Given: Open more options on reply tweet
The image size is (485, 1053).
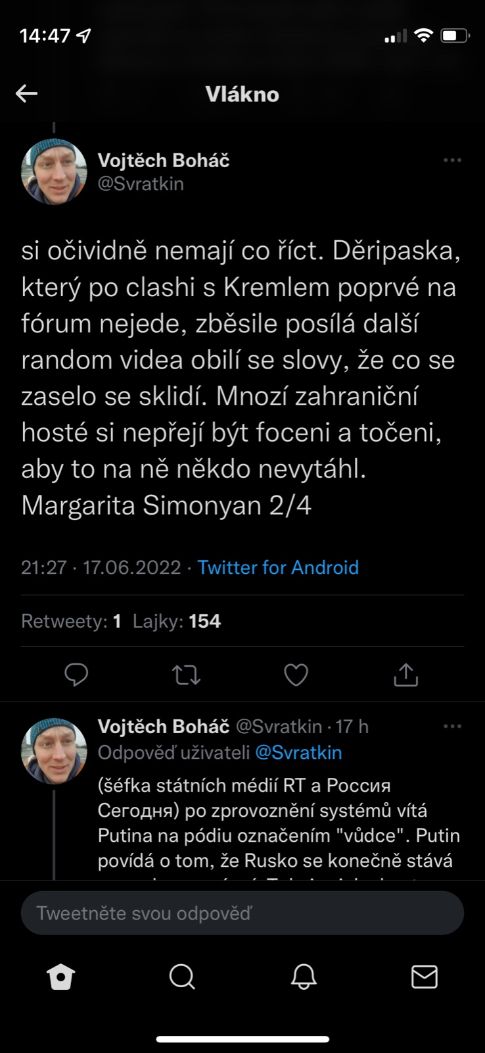Looking at the screenshot, I should click(x=452, y=727).
